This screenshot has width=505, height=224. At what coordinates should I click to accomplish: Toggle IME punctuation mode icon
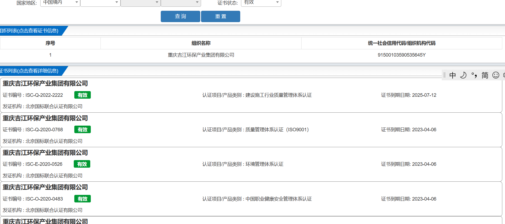click(474, 75)
